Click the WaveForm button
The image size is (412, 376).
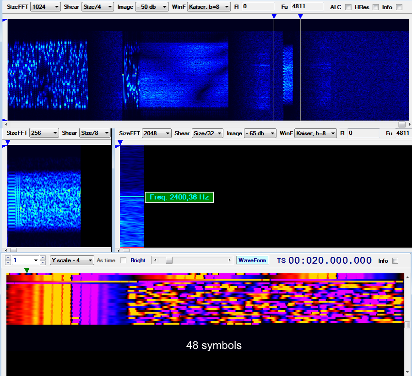pyautogui.click(x=252, y=260)
